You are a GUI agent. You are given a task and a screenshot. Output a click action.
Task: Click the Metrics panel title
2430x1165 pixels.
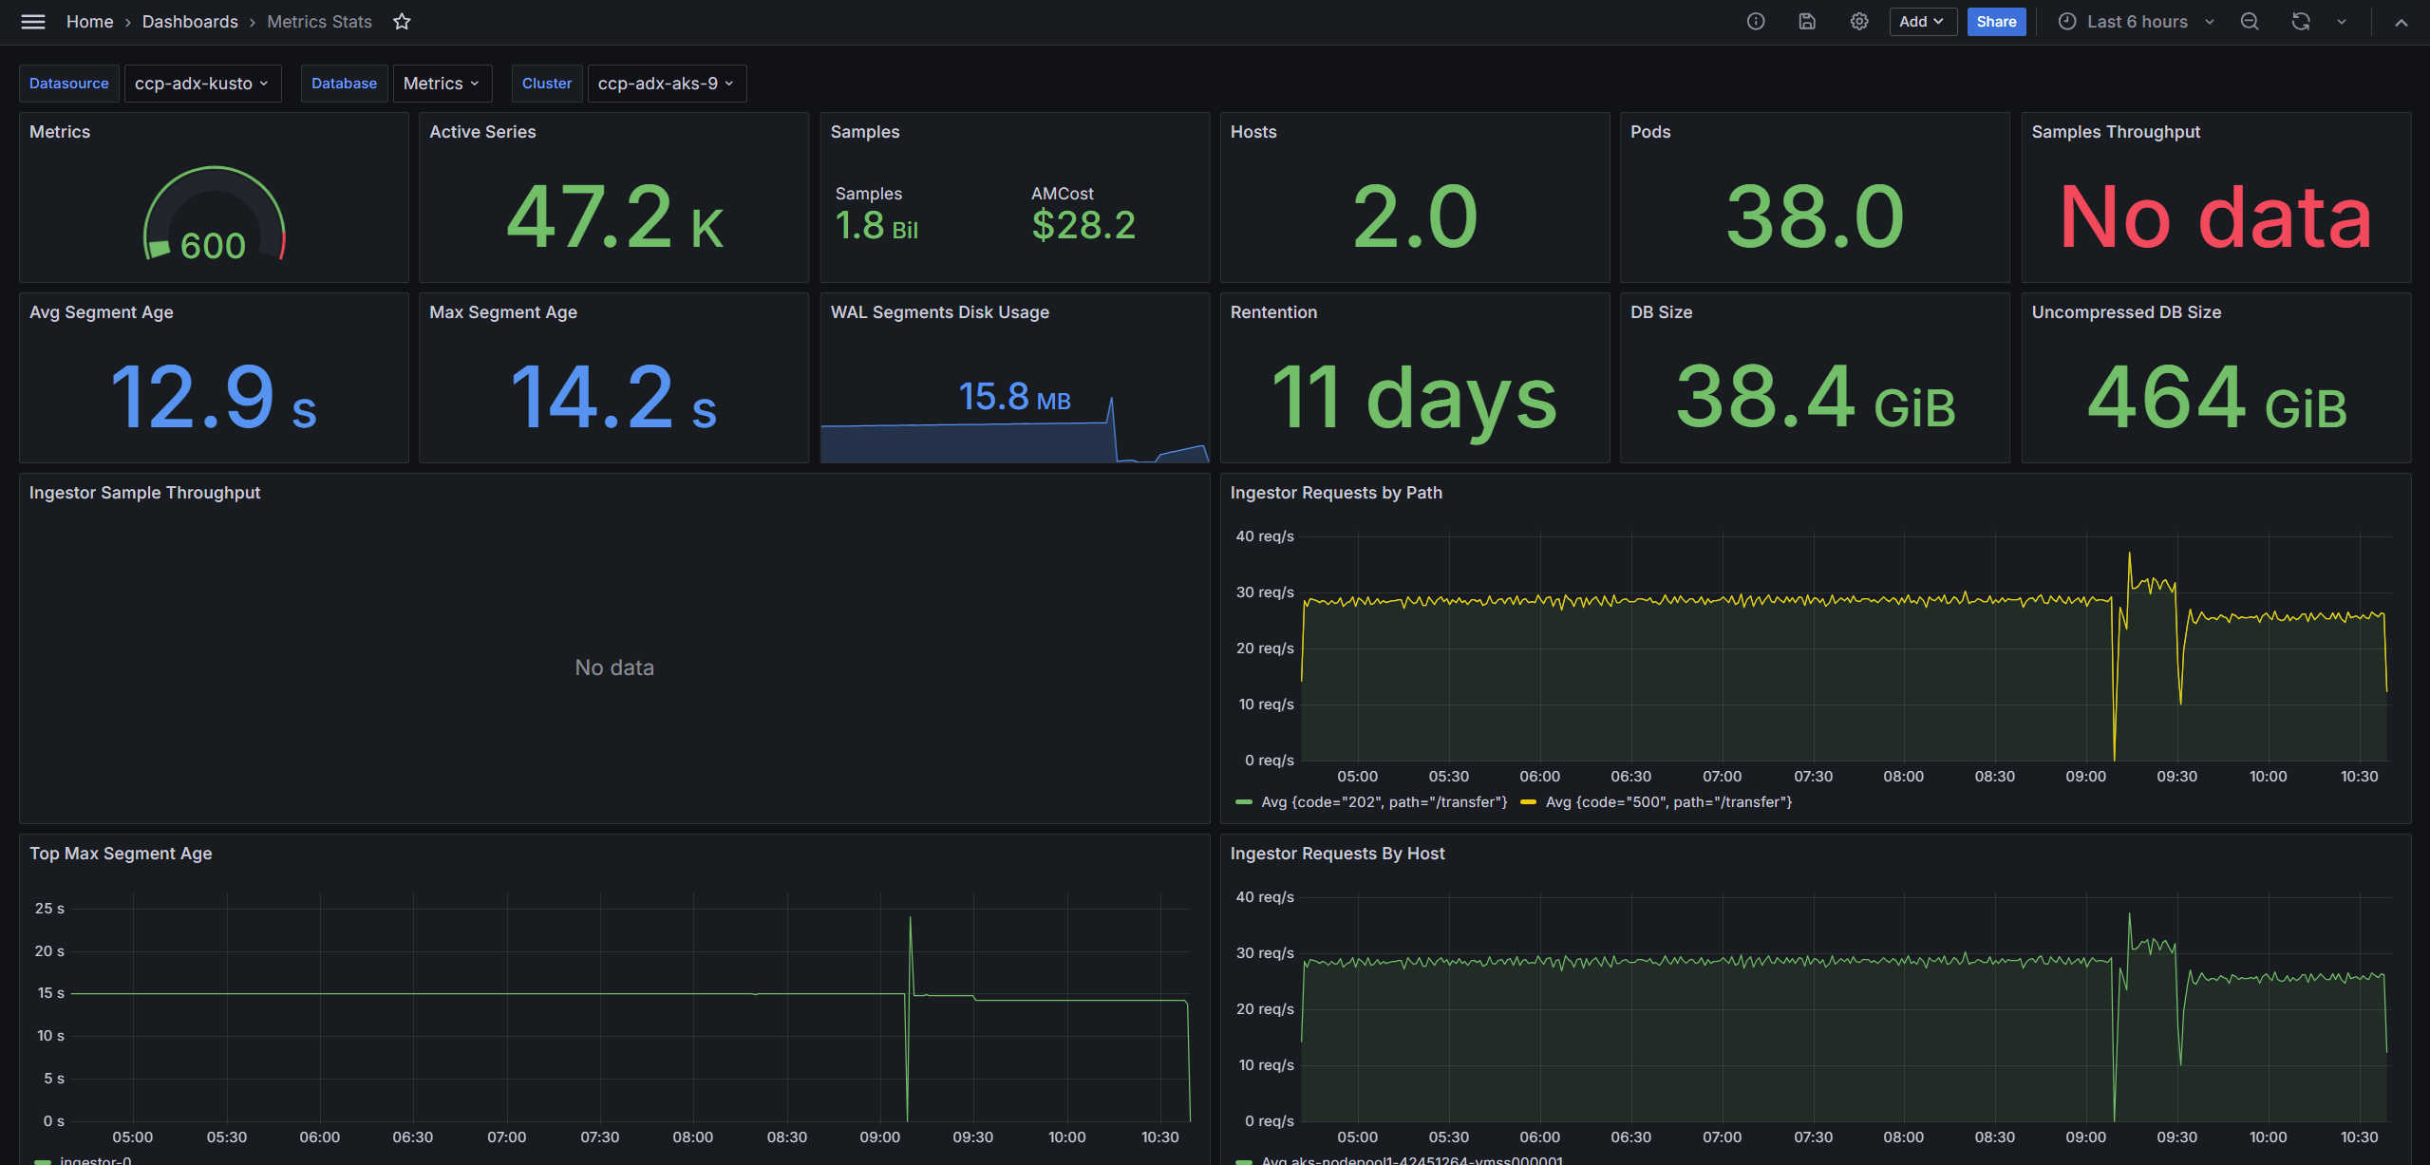click(60, 132)
